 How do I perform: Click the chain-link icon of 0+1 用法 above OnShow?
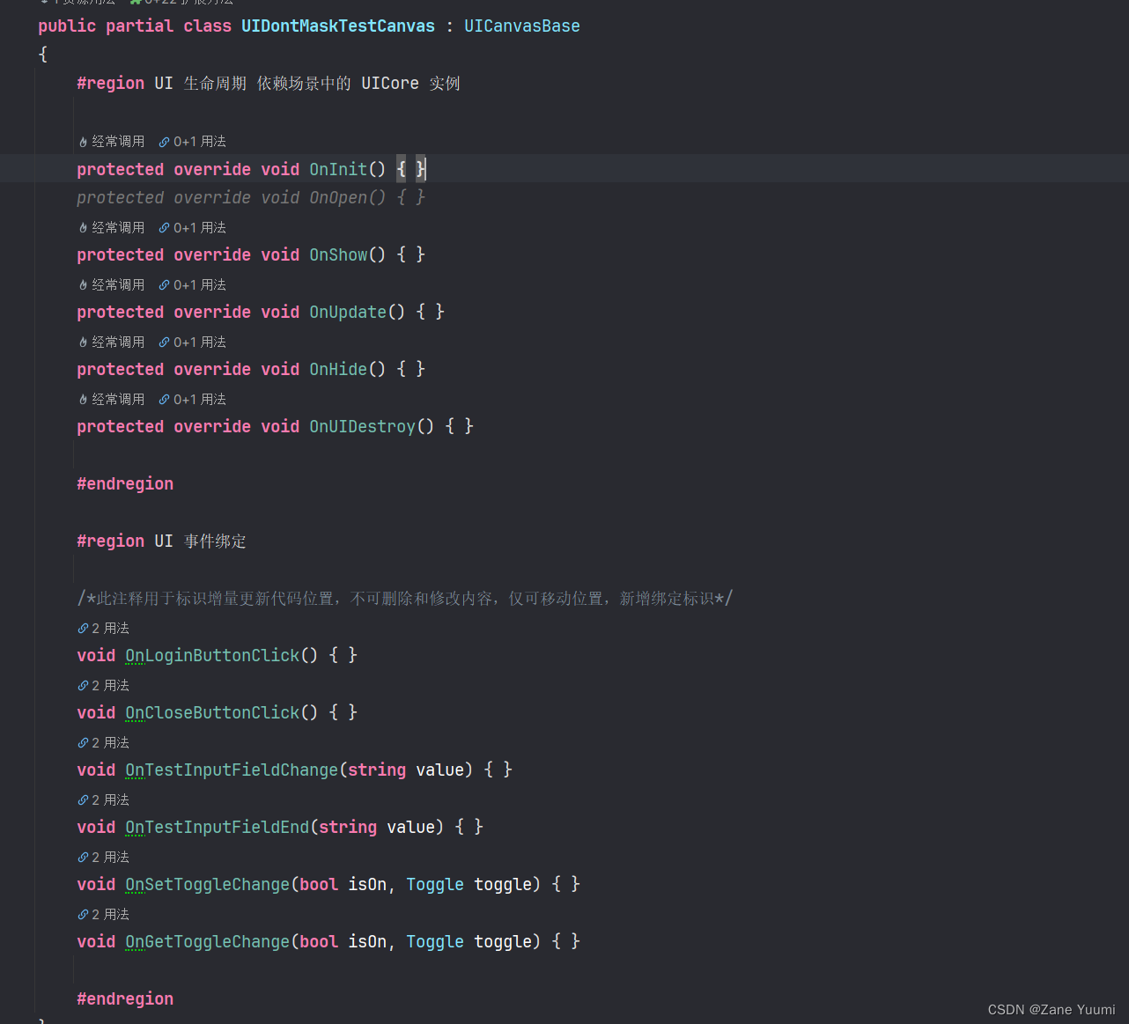(x=164, y=228)
